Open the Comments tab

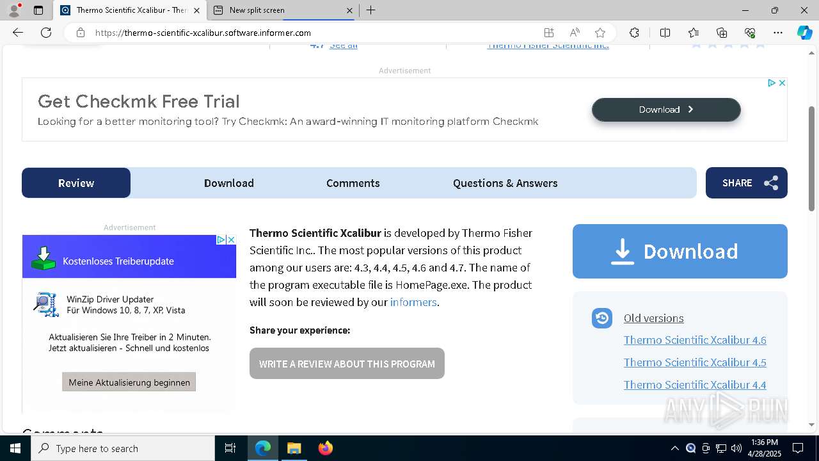click(353, 183)
